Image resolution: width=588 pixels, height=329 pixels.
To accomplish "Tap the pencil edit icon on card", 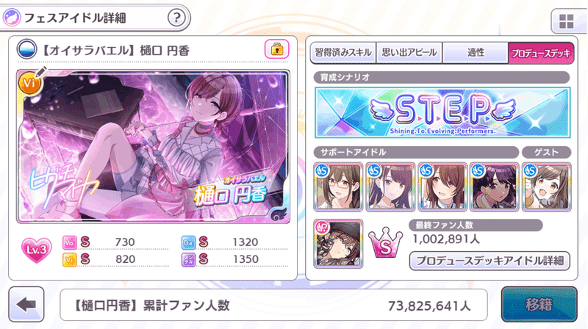I will 40,72.
